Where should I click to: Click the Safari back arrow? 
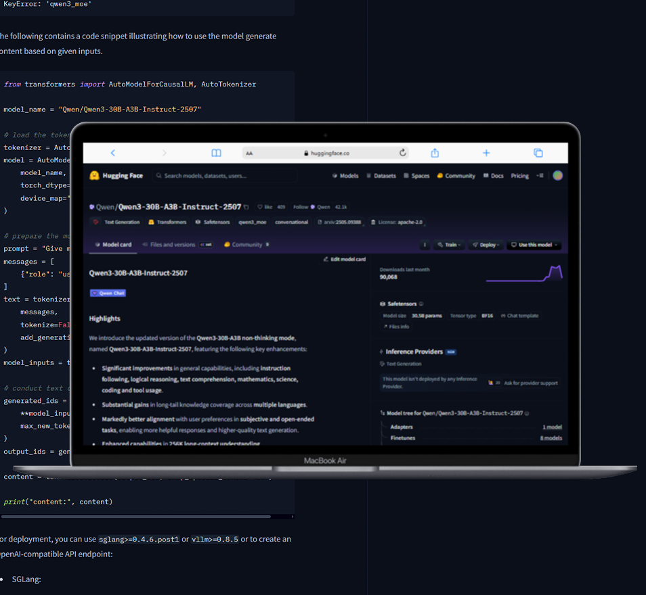point(113,153)
